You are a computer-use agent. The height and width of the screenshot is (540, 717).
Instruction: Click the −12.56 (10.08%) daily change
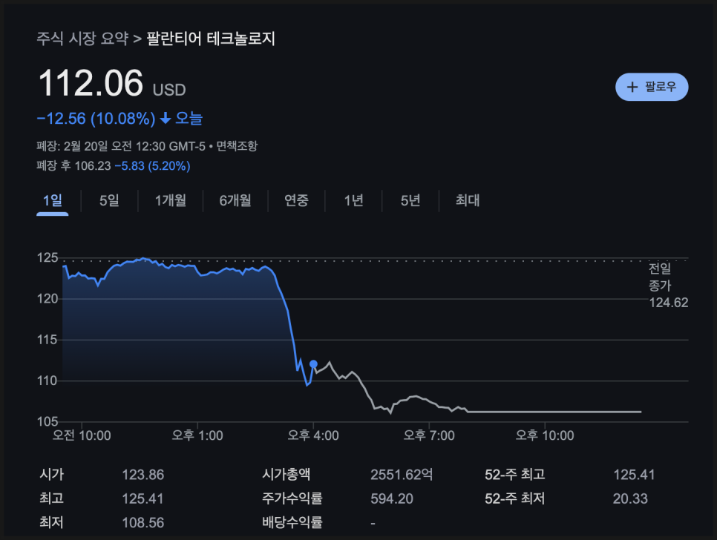coord(96,119)
